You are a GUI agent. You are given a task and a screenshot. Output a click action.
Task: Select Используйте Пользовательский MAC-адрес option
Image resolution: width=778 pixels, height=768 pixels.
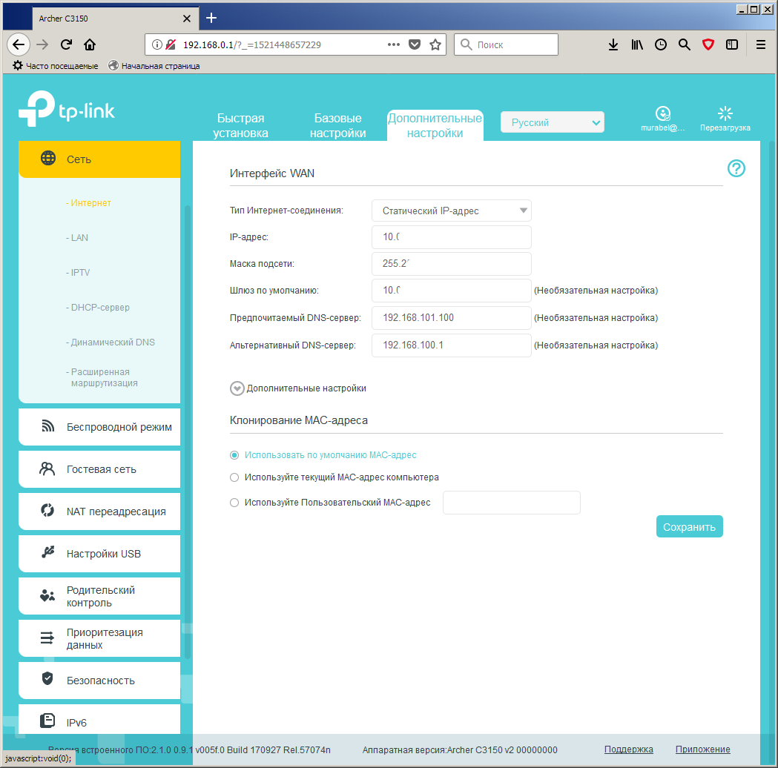pos(234,503)
